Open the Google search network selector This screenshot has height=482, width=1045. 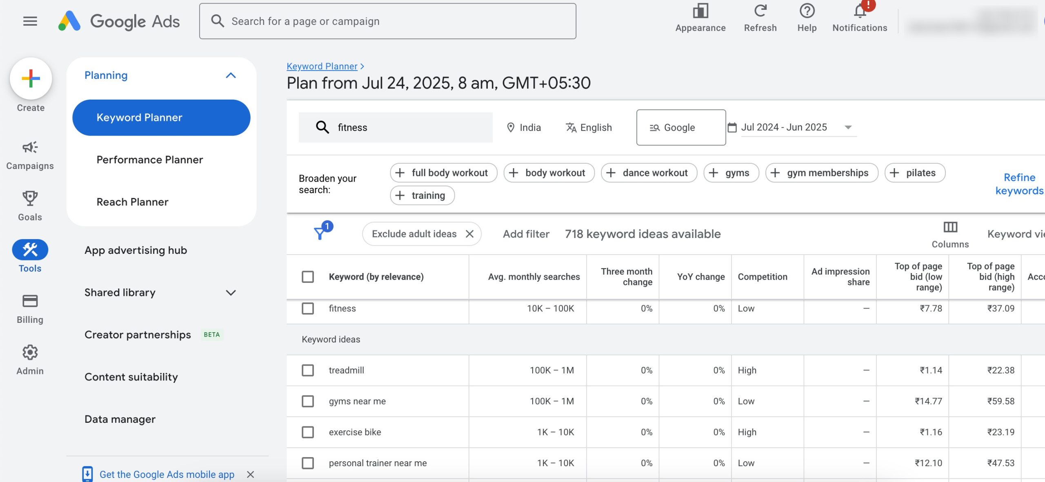click(x=681, y=127)
